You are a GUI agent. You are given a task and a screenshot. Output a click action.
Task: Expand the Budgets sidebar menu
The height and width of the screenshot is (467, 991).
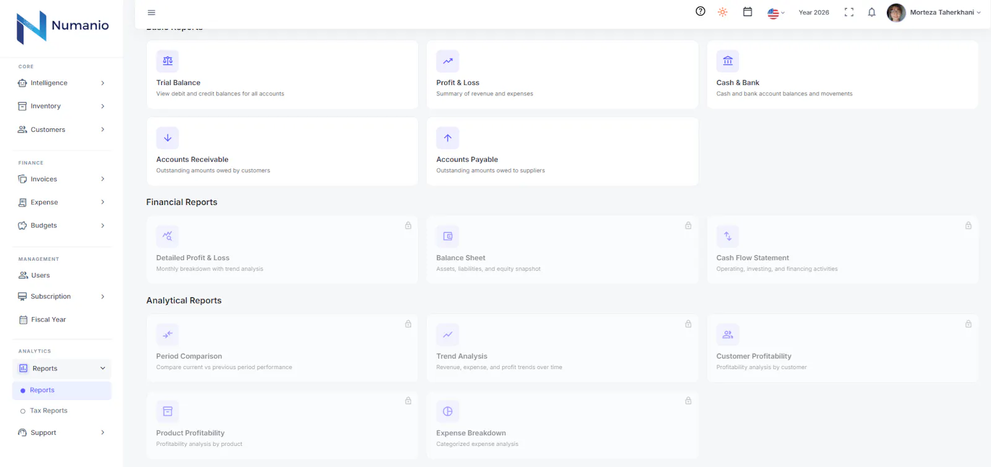[62, 225]
